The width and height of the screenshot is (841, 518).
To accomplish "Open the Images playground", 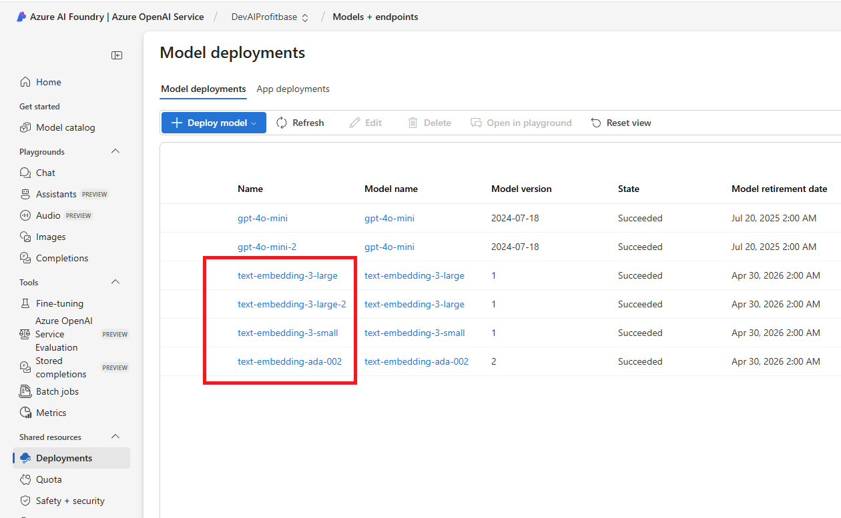I will 50,237.
